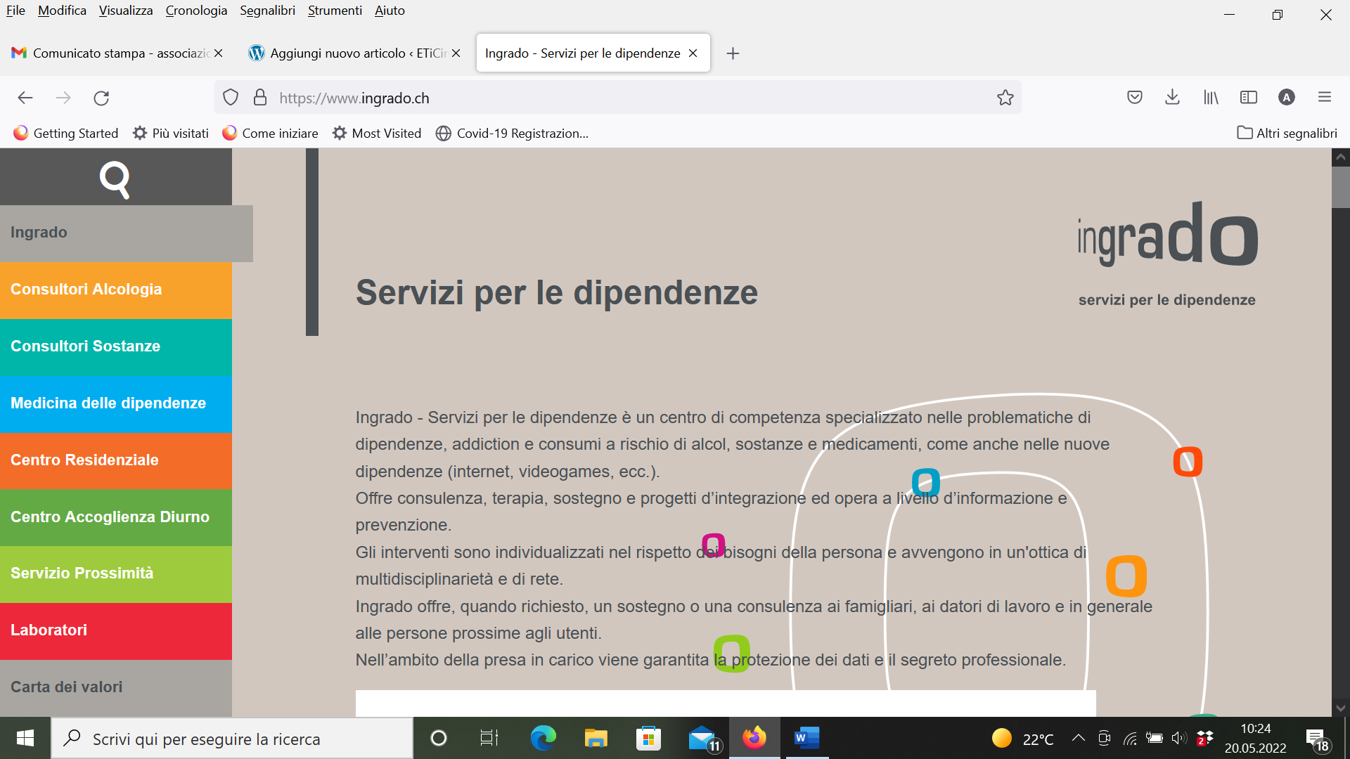Screen dimensions: 1350x759
Task: Close the Ingrado Servizi per le dipendenze tab
Action: tap(693, 53)
